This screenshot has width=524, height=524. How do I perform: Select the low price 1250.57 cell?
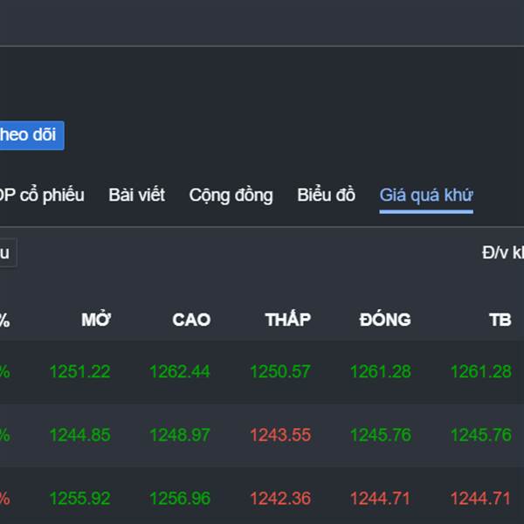(279, 371)
